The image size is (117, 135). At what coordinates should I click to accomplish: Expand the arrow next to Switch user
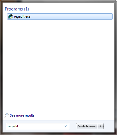click(100, 126)
